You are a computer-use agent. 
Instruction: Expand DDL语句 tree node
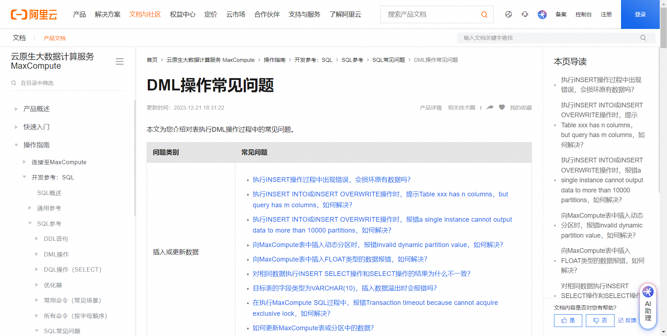point(37,239)
